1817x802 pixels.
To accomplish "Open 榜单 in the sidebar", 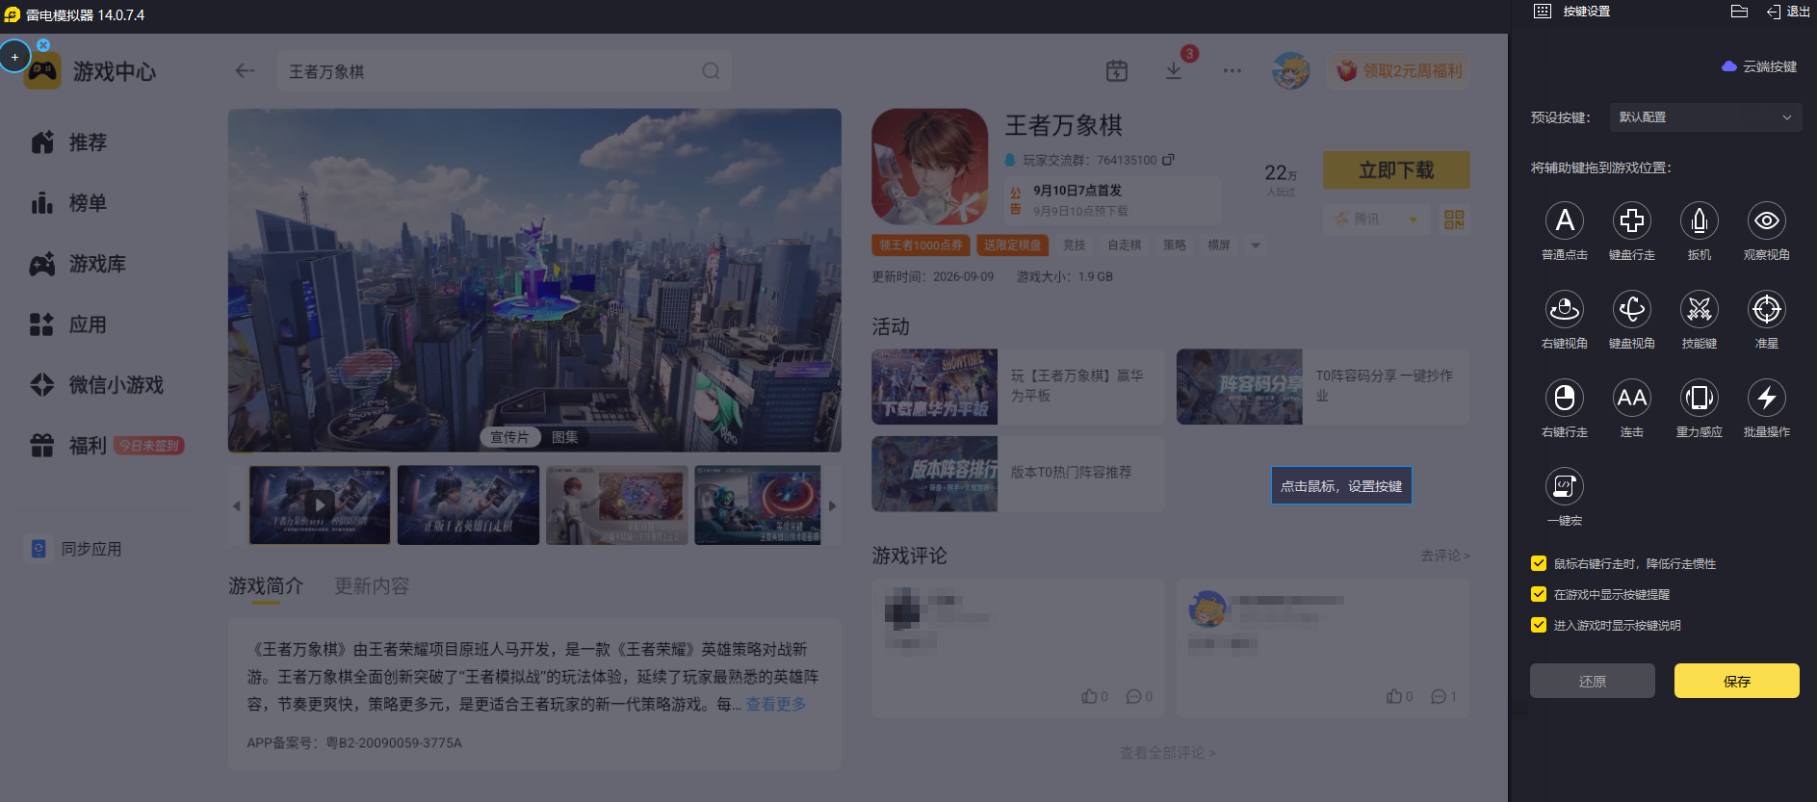I will pyautogui.click(x=68, y=203).
